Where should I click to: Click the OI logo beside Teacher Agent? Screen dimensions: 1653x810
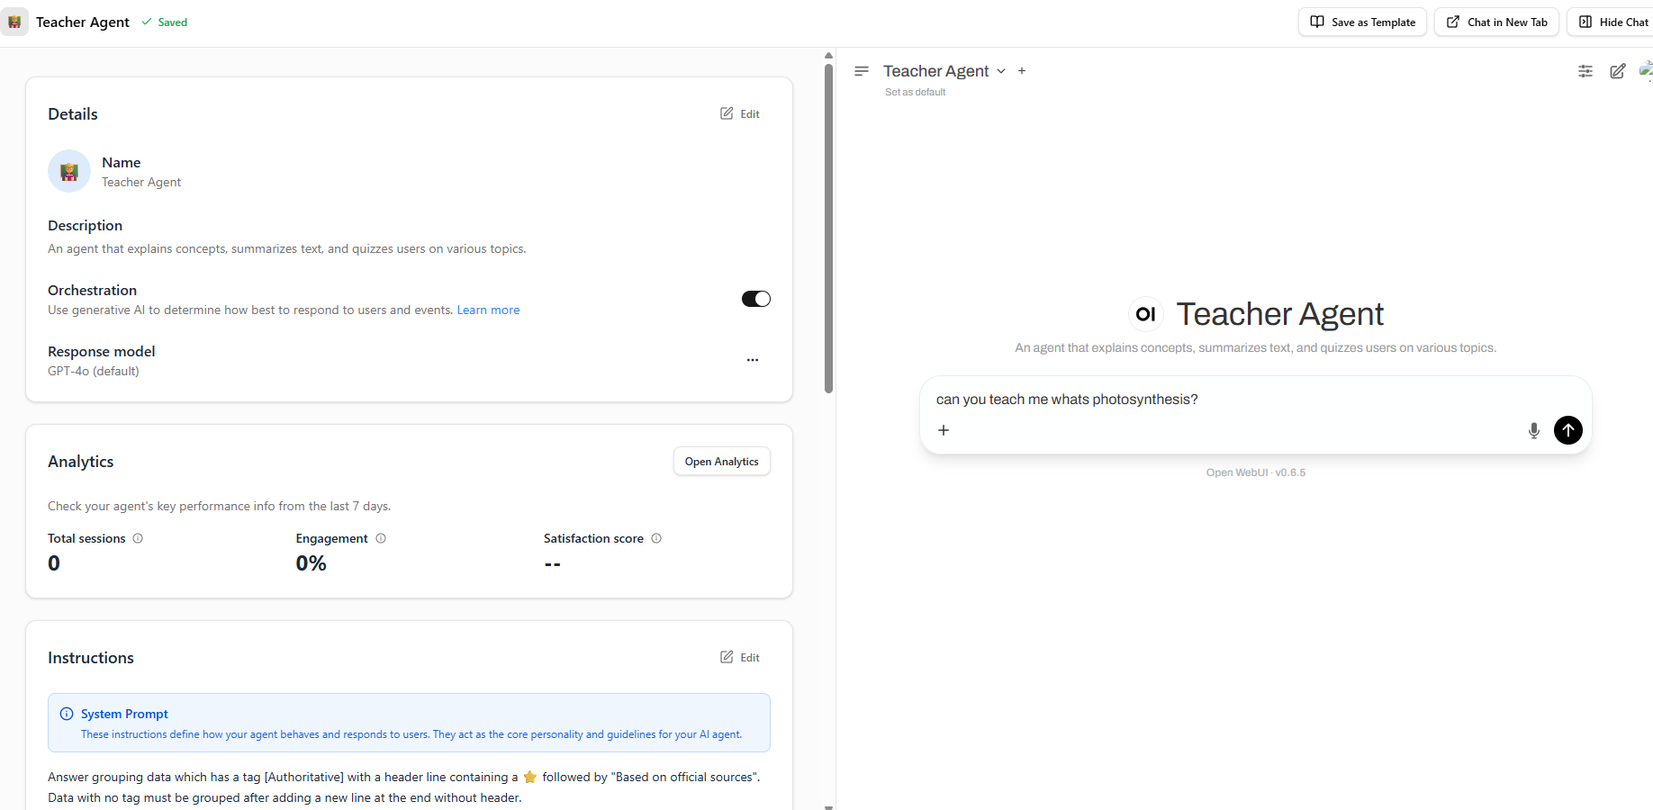pyautogui.click(x=1146, y=314)
